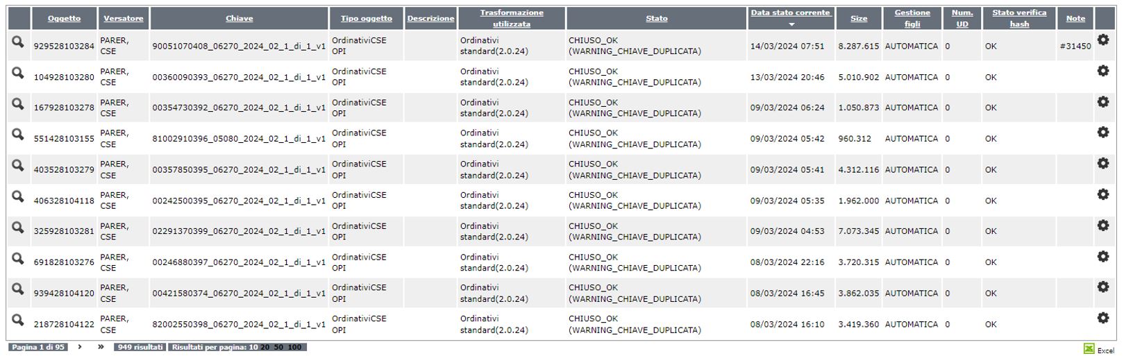The height and width of the screenshot is (356, 1124).
Task: View details of object 218728104122 via magnifier
Action: click(x=18, y=320)
